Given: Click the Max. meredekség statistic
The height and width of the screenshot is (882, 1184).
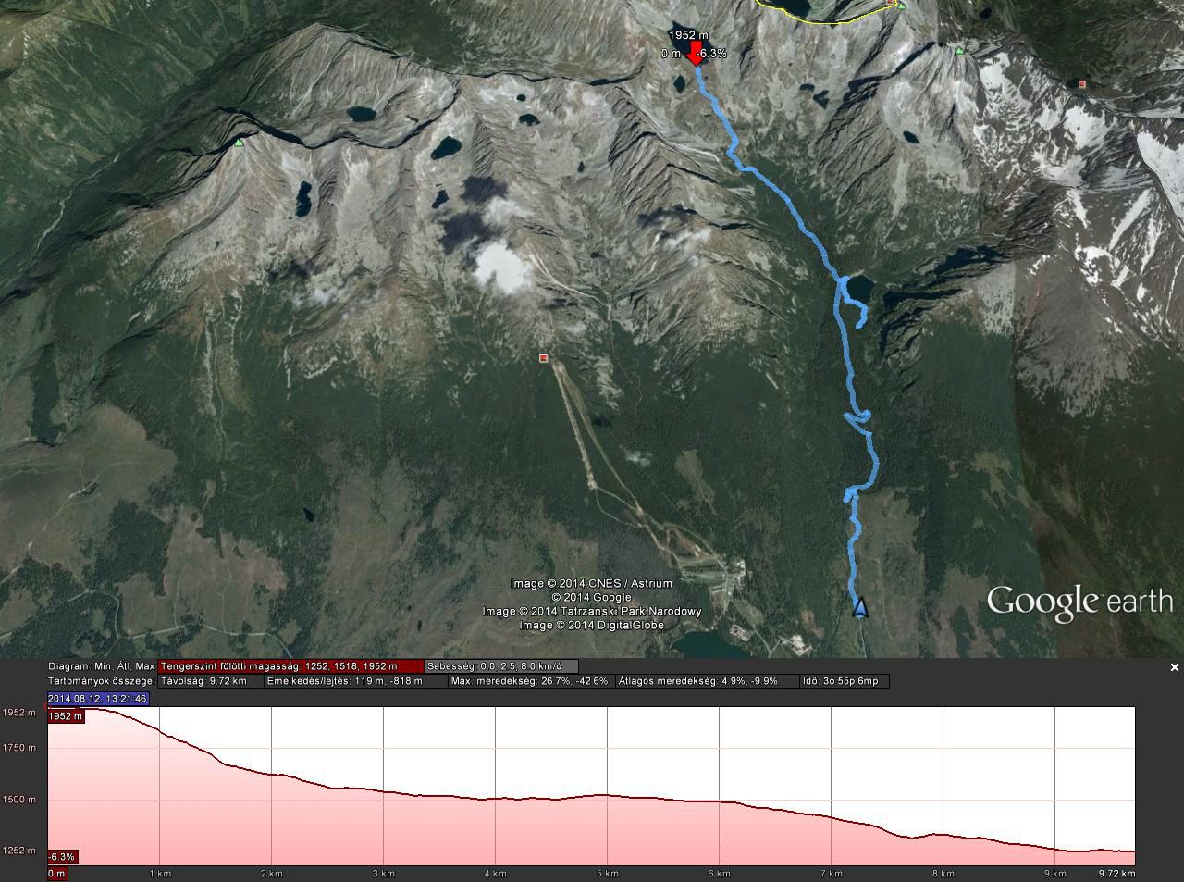Looking at the screenshot, I should tap(531, 681).
